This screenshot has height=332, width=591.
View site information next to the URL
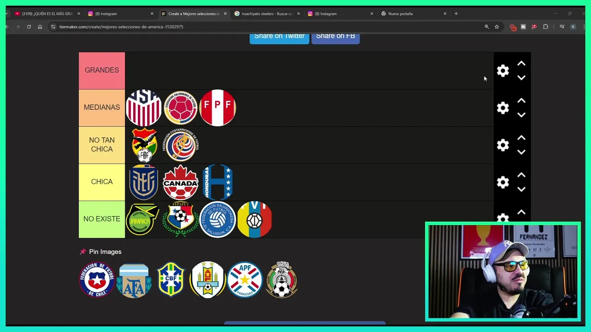[x=53, y=27]
